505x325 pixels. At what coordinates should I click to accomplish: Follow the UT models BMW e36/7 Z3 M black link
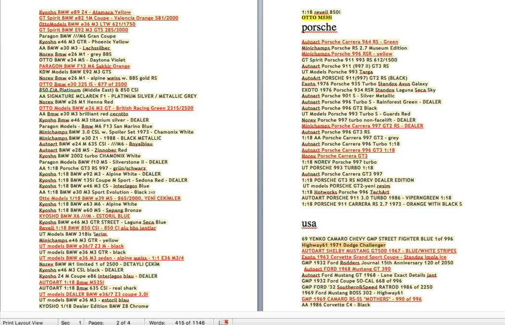point(81,246)
